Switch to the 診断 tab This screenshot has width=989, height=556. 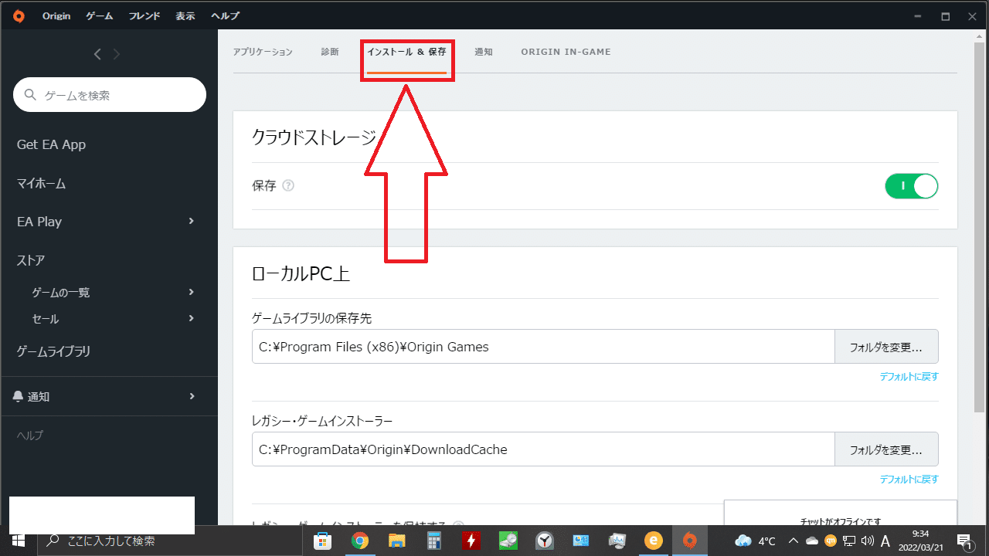330,52
